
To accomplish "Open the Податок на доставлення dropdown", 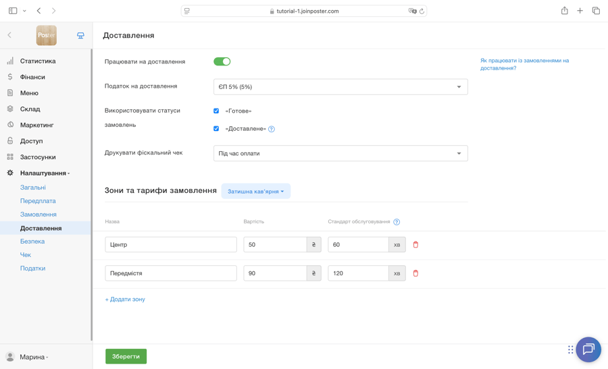I will [x=340, y=87].
